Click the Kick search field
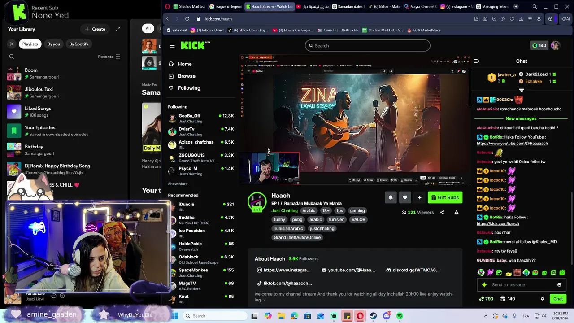The height and width of the screenshot is (323, 574). click(x=367, y=45)
